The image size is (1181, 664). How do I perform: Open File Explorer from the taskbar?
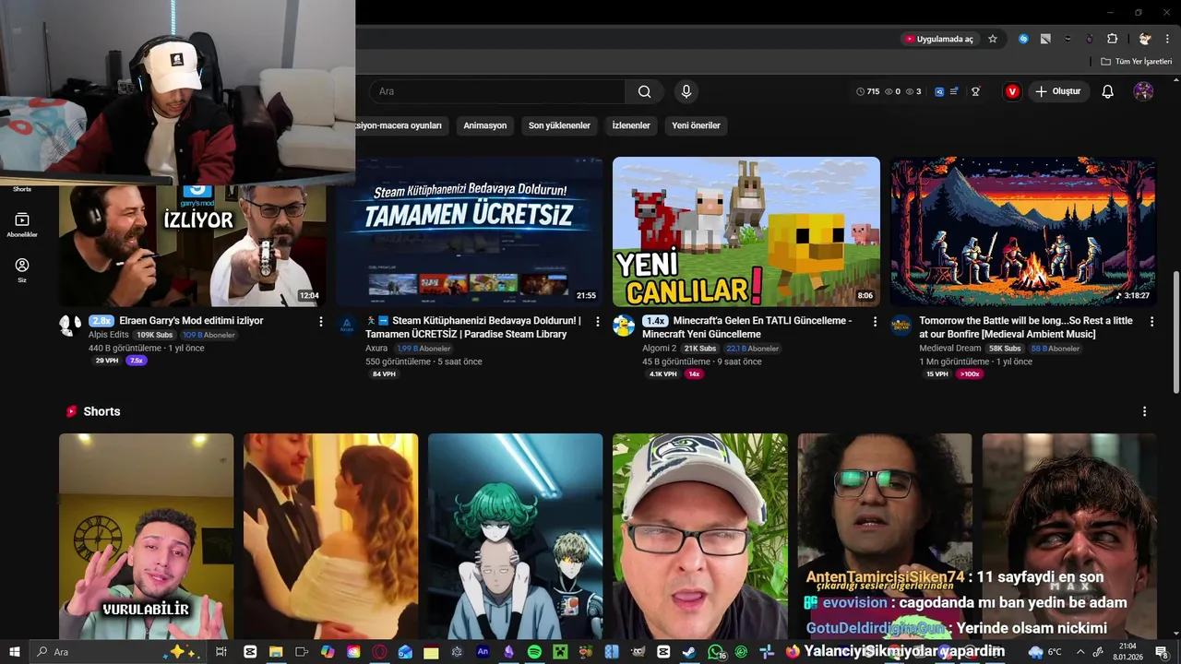[x=276, y=652]
